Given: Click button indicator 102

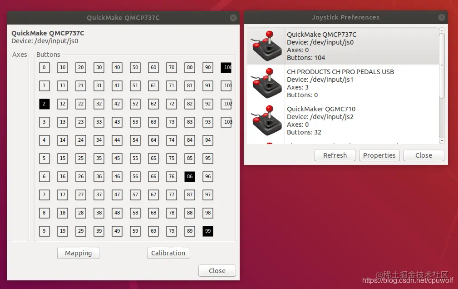Looking at the screenshot, I should point(226,104).
